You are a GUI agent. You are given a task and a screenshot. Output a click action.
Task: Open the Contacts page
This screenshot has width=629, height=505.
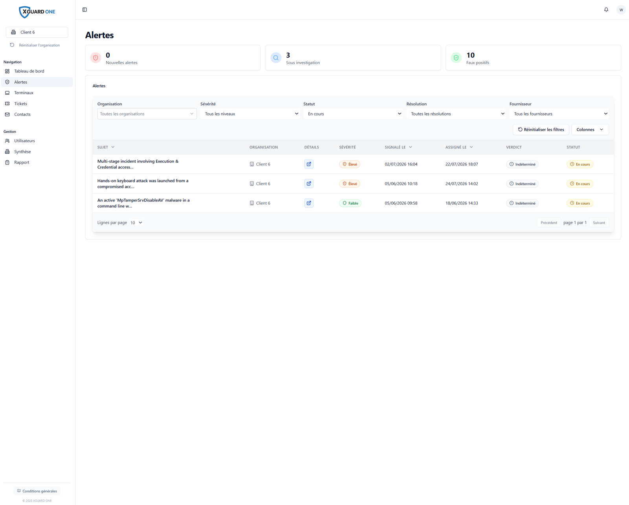click(x=37, y=114)
